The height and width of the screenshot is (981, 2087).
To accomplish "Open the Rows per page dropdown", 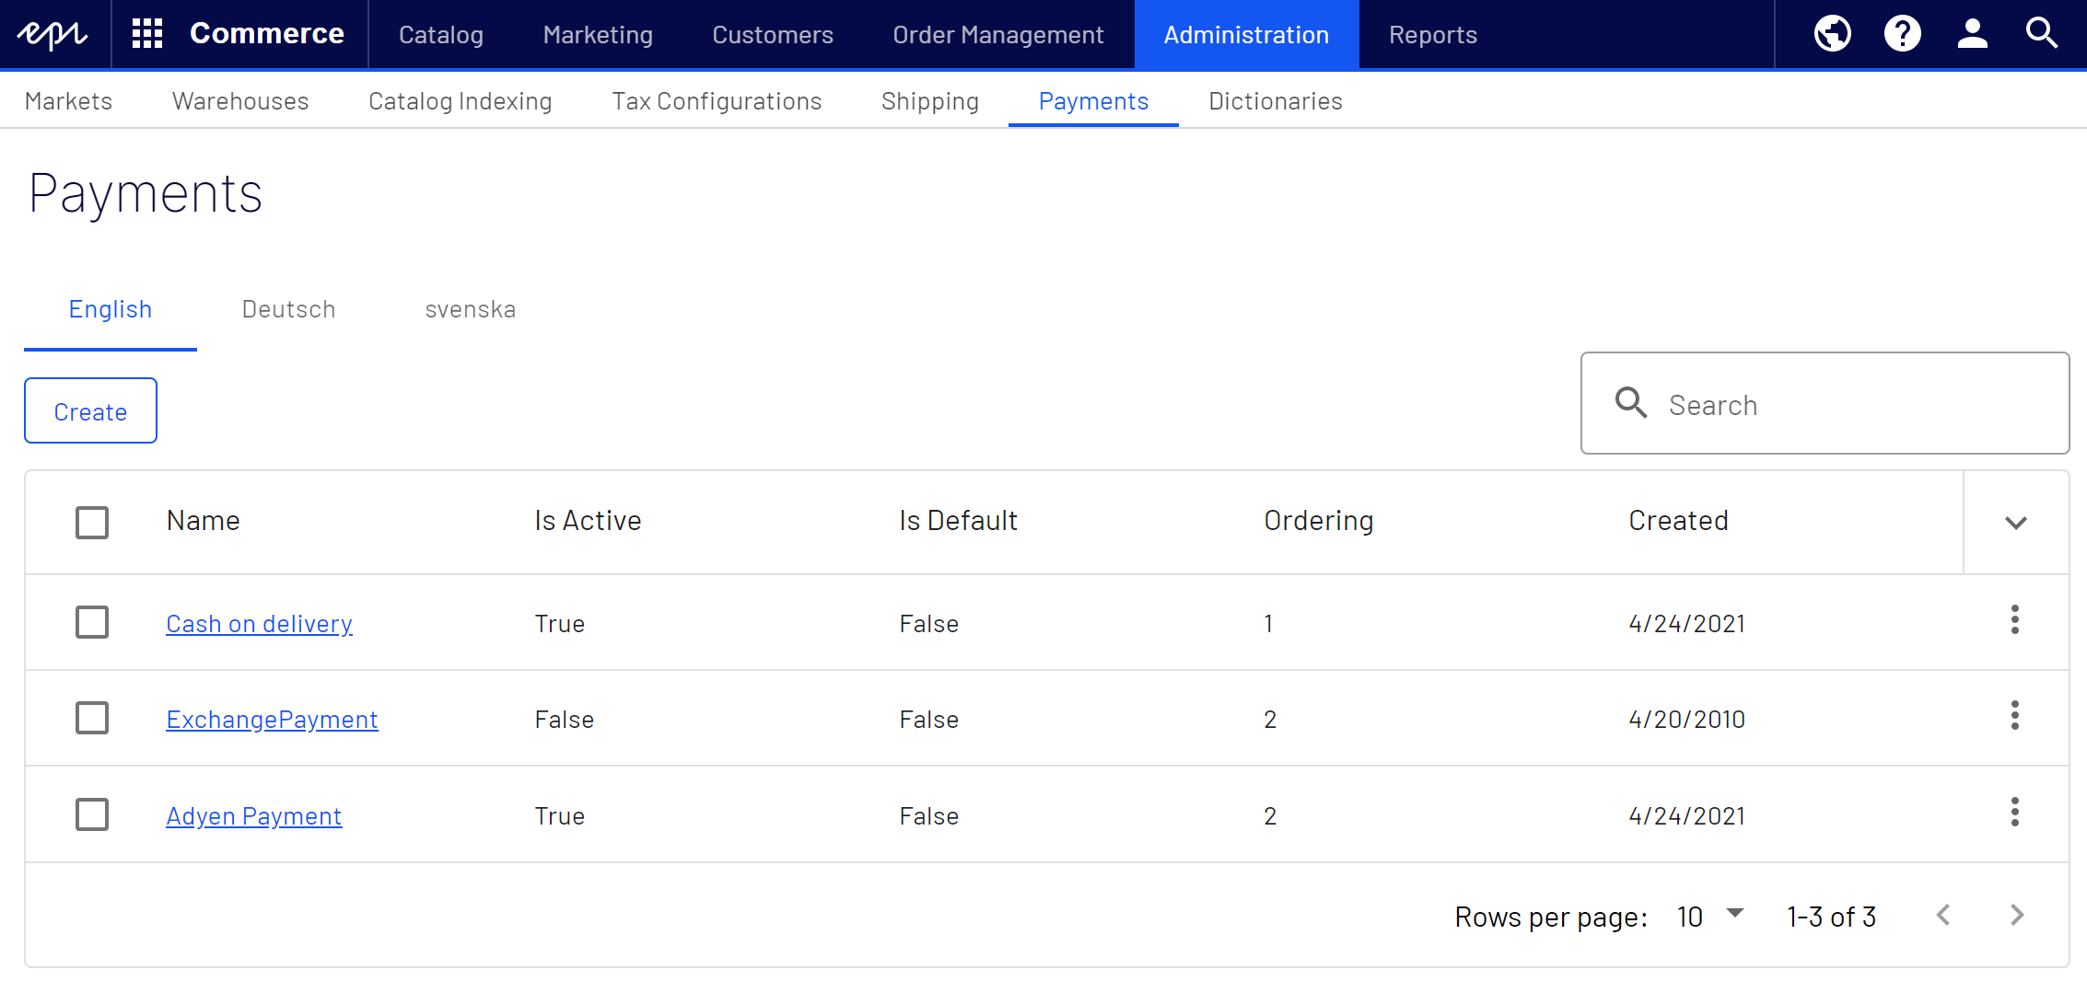I will pos(1708,916).
